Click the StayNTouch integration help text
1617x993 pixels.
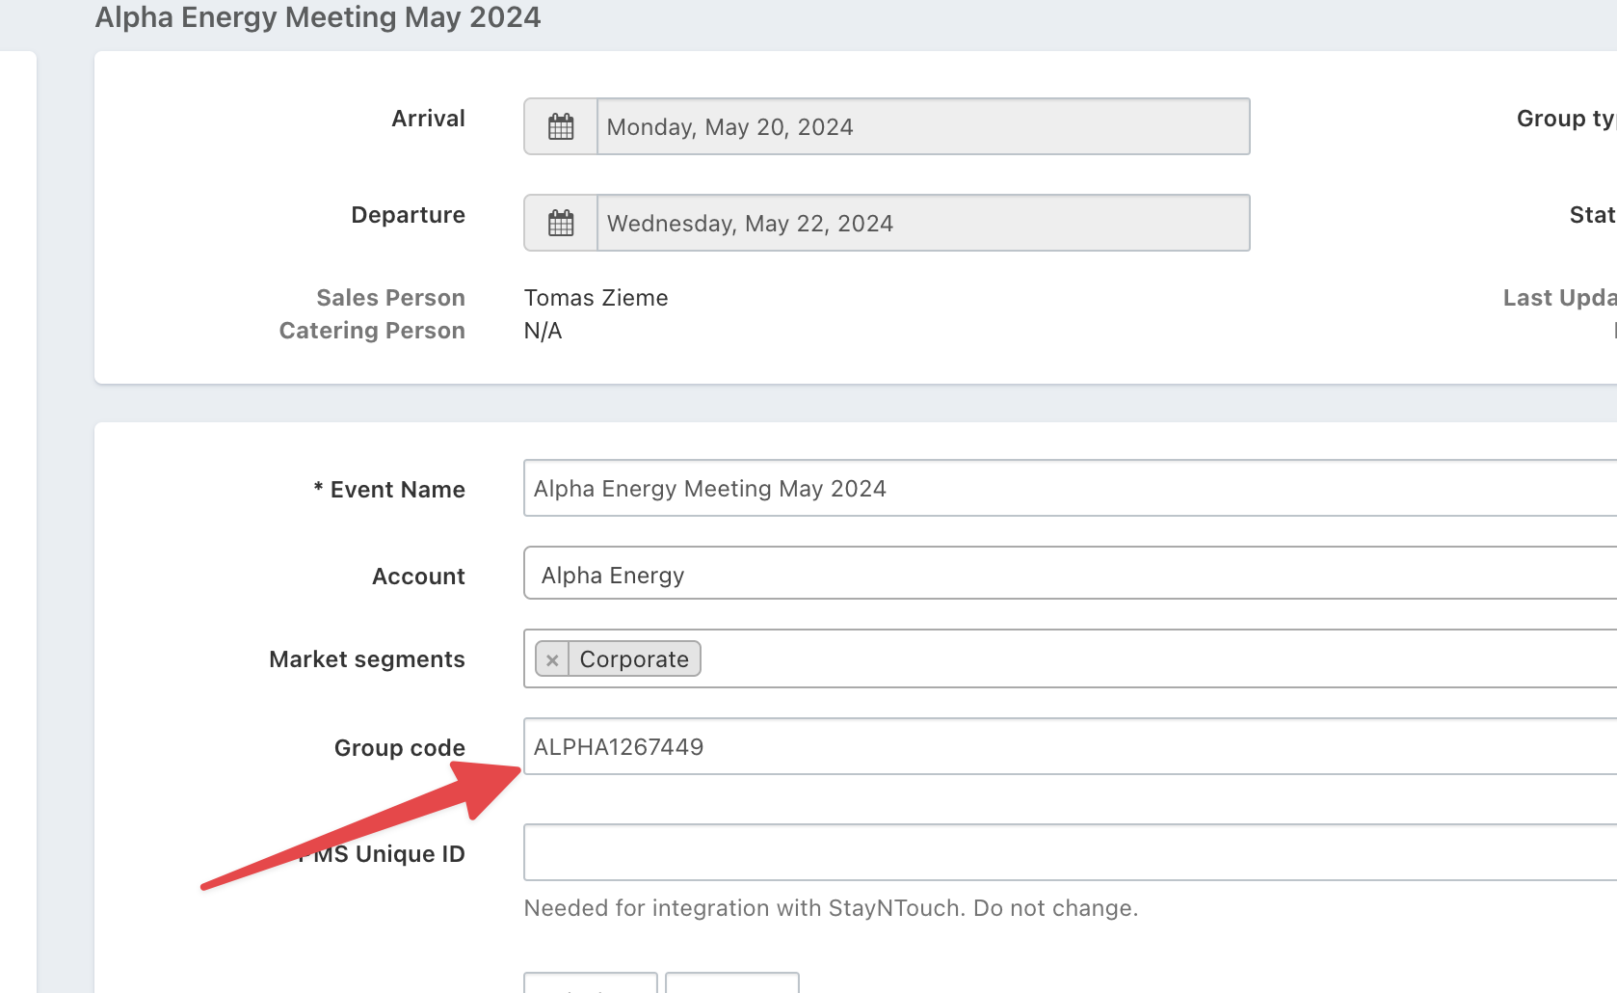(x=831, y=908)
